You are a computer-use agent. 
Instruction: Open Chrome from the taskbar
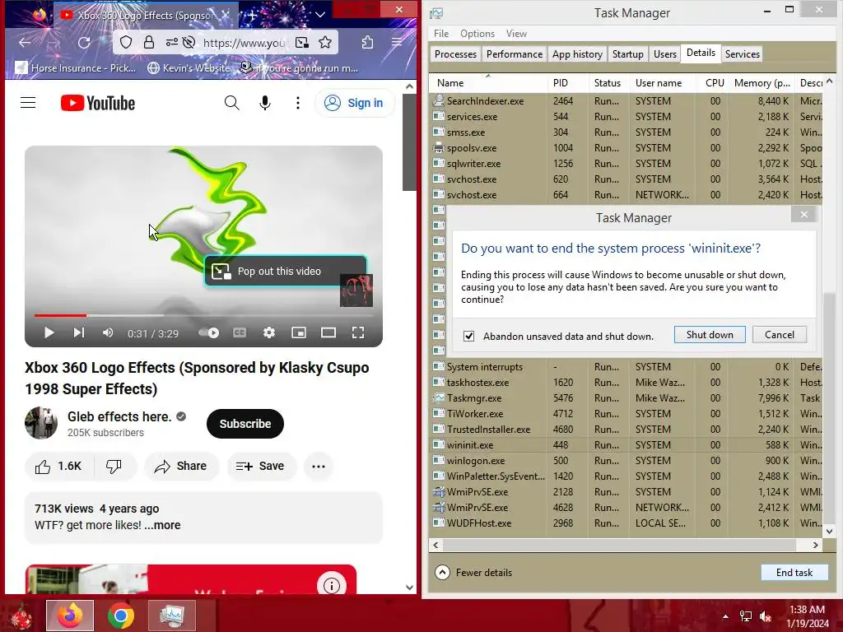(x=121, y=616)
